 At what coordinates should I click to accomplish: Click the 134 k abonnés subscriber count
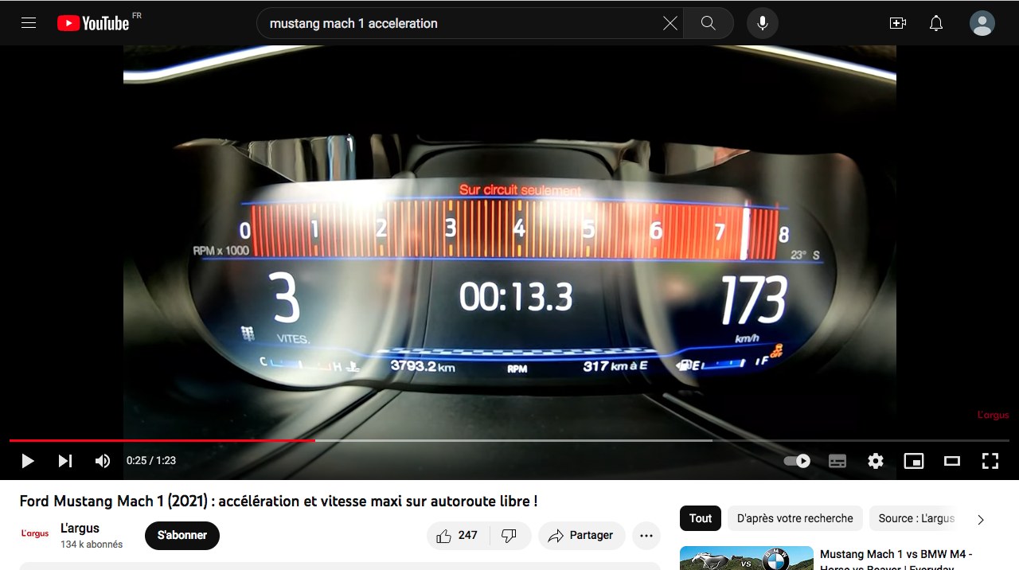coord(92,545)
